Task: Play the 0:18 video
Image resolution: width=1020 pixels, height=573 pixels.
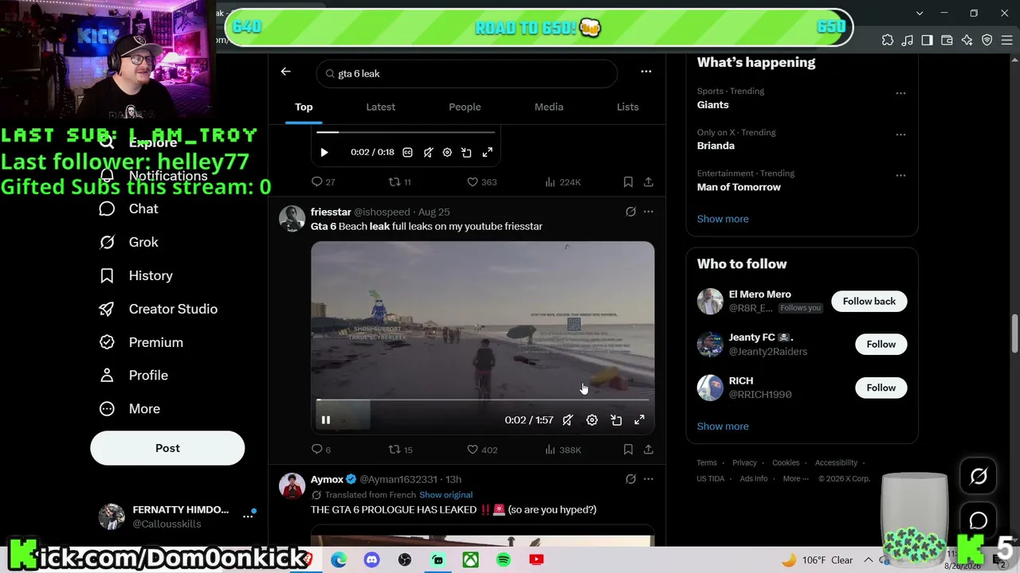Action: tap(324, 152)
